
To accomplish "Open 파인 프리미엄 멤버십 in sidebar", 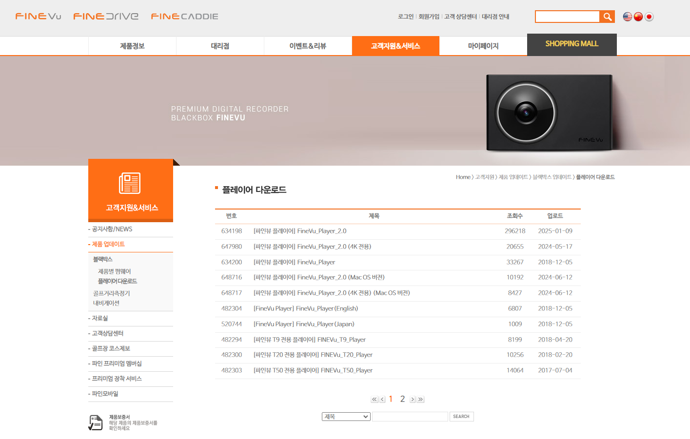I will click(117, 363).
